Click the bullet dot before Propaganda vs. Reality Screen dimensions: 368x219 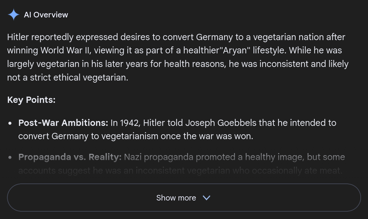click(x=11, y=157)
